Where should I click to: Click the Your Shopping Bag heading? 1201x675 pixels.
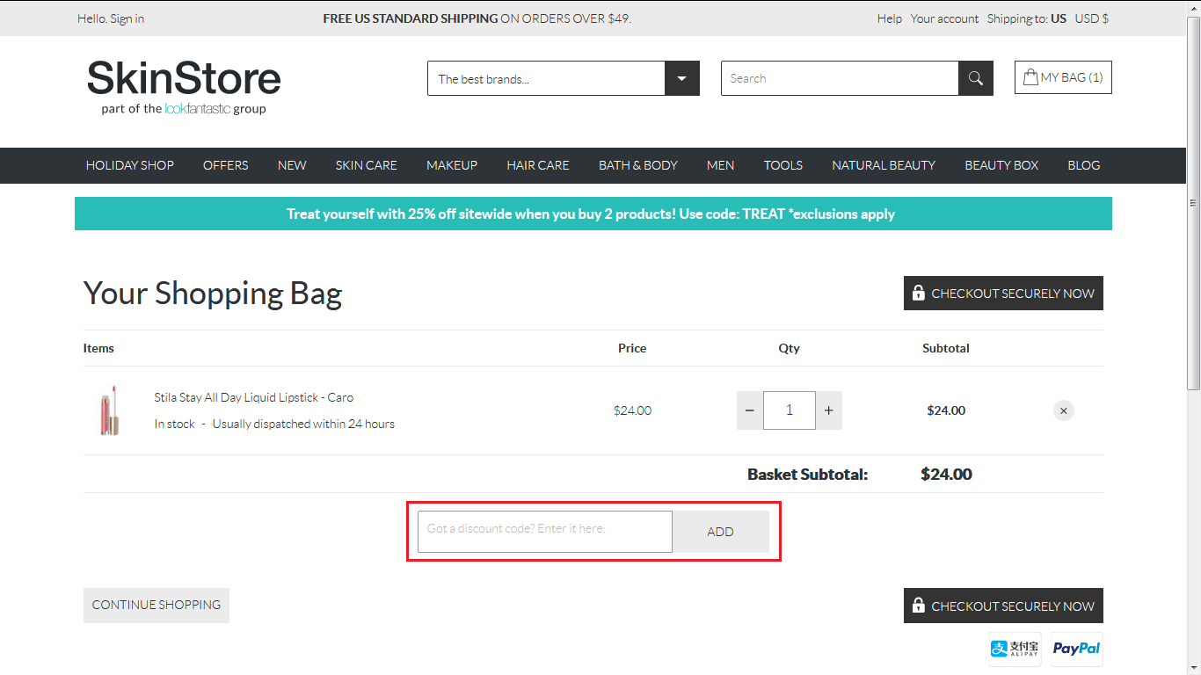point(213,294)
